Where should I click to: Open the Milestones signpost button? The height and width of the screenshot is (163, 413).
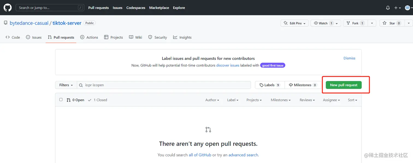303,85
